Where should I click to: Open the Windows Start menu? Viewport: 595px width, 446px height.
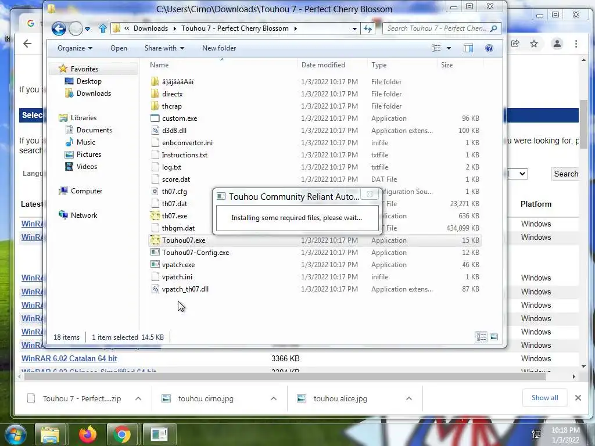[x=15, y=434]
